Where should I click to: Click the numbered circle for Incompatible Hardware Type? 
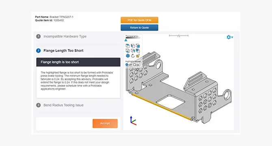pyautogui.click(x=38, y=36)
